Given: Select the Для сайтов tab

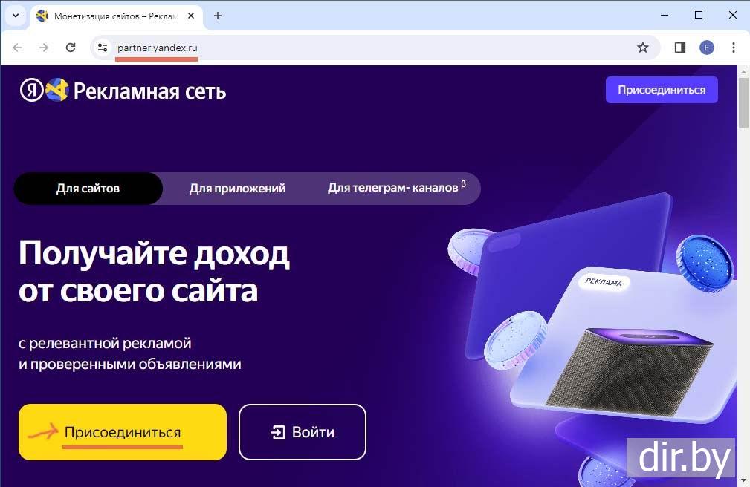Looking at the screenshot, I should pos(88,189).
